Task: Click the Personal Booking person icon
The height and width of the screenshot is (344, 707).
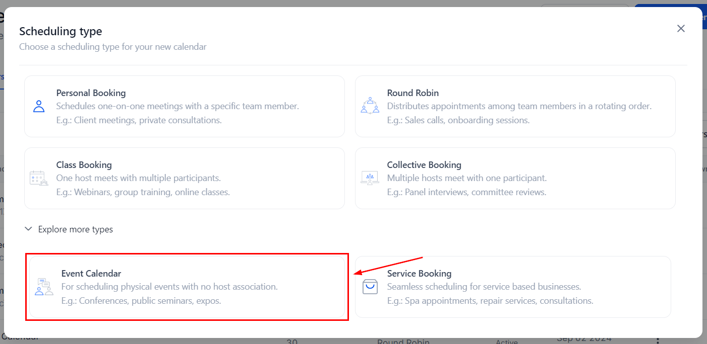Action: pos(39,106)
